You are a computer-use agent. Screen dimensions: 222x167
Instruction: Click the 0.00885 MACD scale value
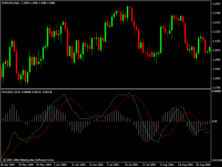pos(216,91)
